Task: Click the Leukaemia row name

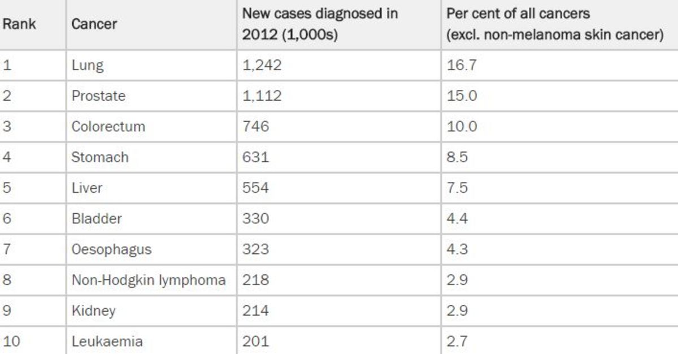Action: [107, 342]
